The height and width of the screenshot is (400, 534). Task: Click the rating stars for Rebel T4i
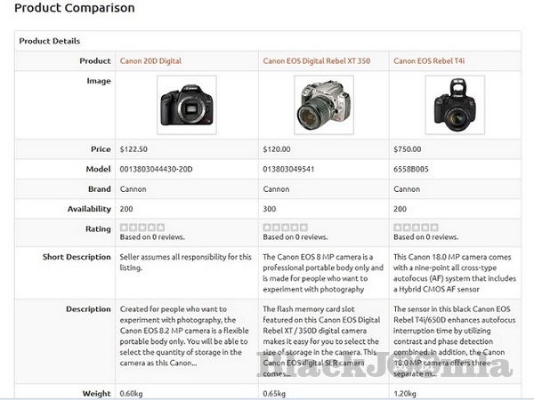pos(416,228)
